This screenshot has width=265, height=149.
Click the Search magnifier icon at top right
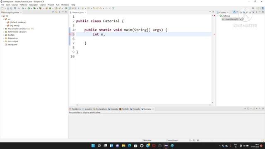(253, 8)
